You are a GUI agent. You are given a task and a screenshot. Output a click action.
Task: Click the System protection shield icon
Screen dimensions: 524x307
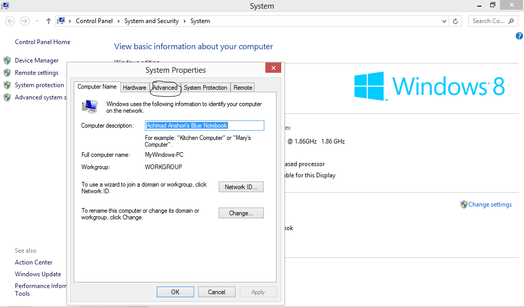point(7,85)
